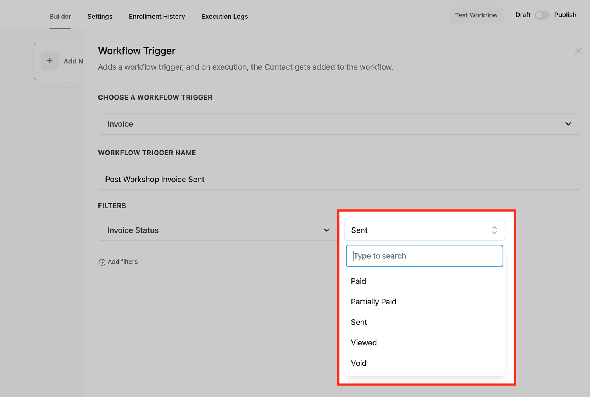Open the Enrollment History tab
590x397 pixels.
(157, 17)
